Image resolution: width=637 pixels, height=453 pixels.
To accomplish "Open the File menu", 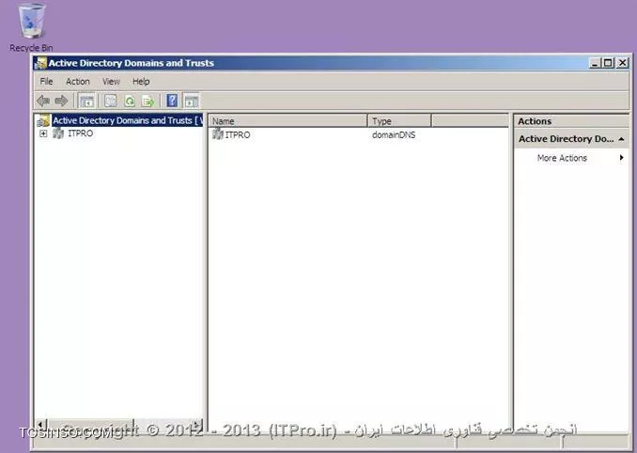I will (x=46, y=81).
